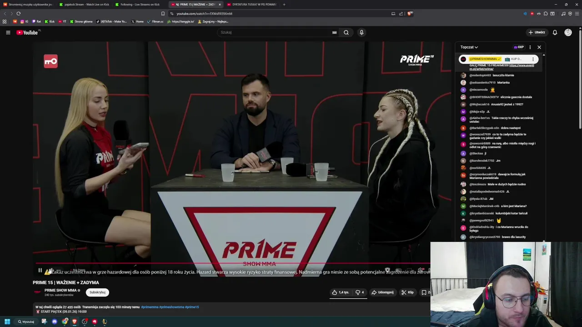Open the PRIME SHOW MMA channel name
The image size is (582, 327).
pos(60,290)
